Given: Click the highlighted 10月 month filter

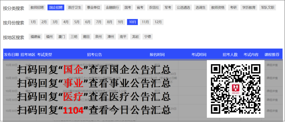Looking at the screenshot, I should [132, 22].
